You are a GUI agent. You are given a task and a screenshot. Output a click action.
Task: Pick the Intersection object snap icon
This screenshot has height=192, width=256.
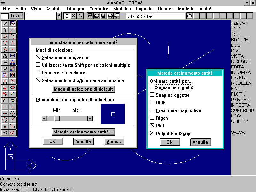coord(12,107)
